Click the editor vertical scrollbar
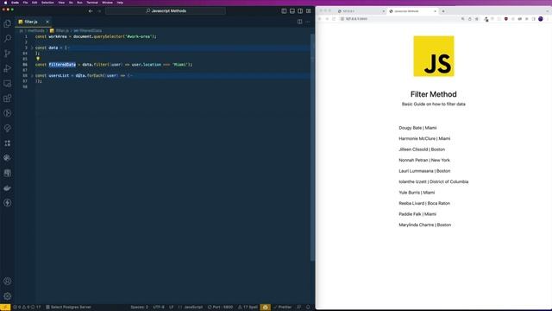552x311 pixels. click(x=312, y=148)
